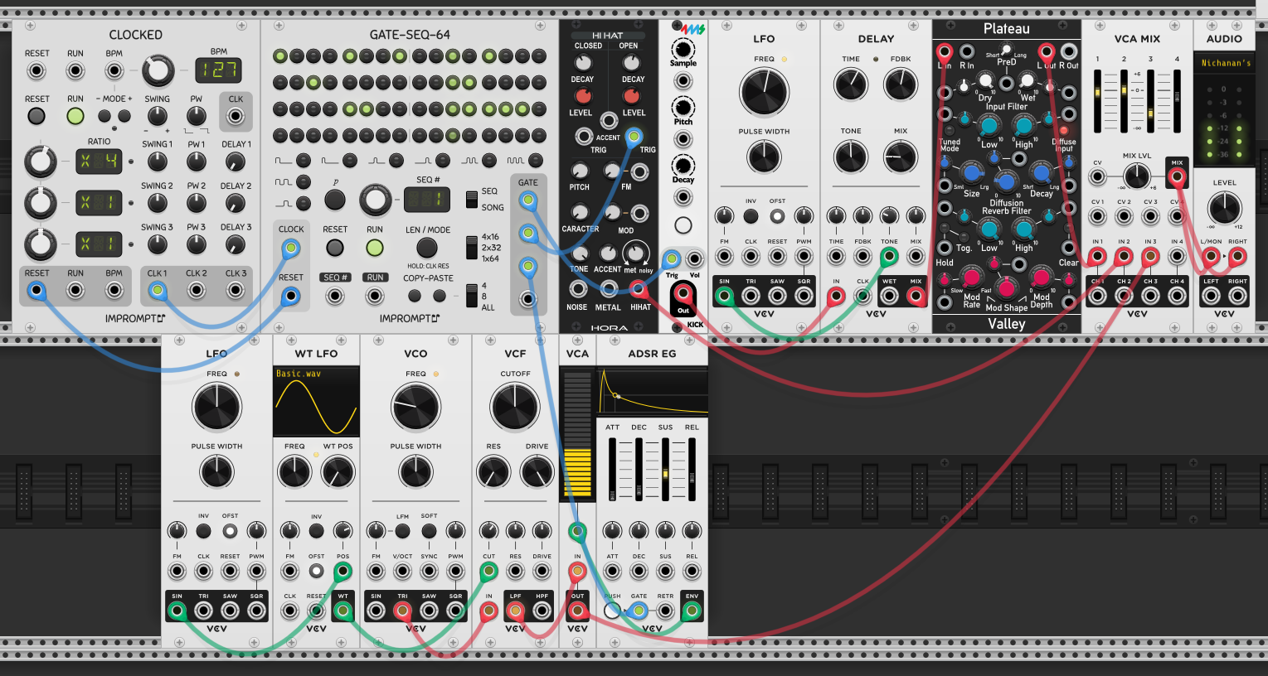The width and height of the screenshot is (1268, 676).
Task: Flip the 4/8/ALL copy-paste switch
Action: 472,296
